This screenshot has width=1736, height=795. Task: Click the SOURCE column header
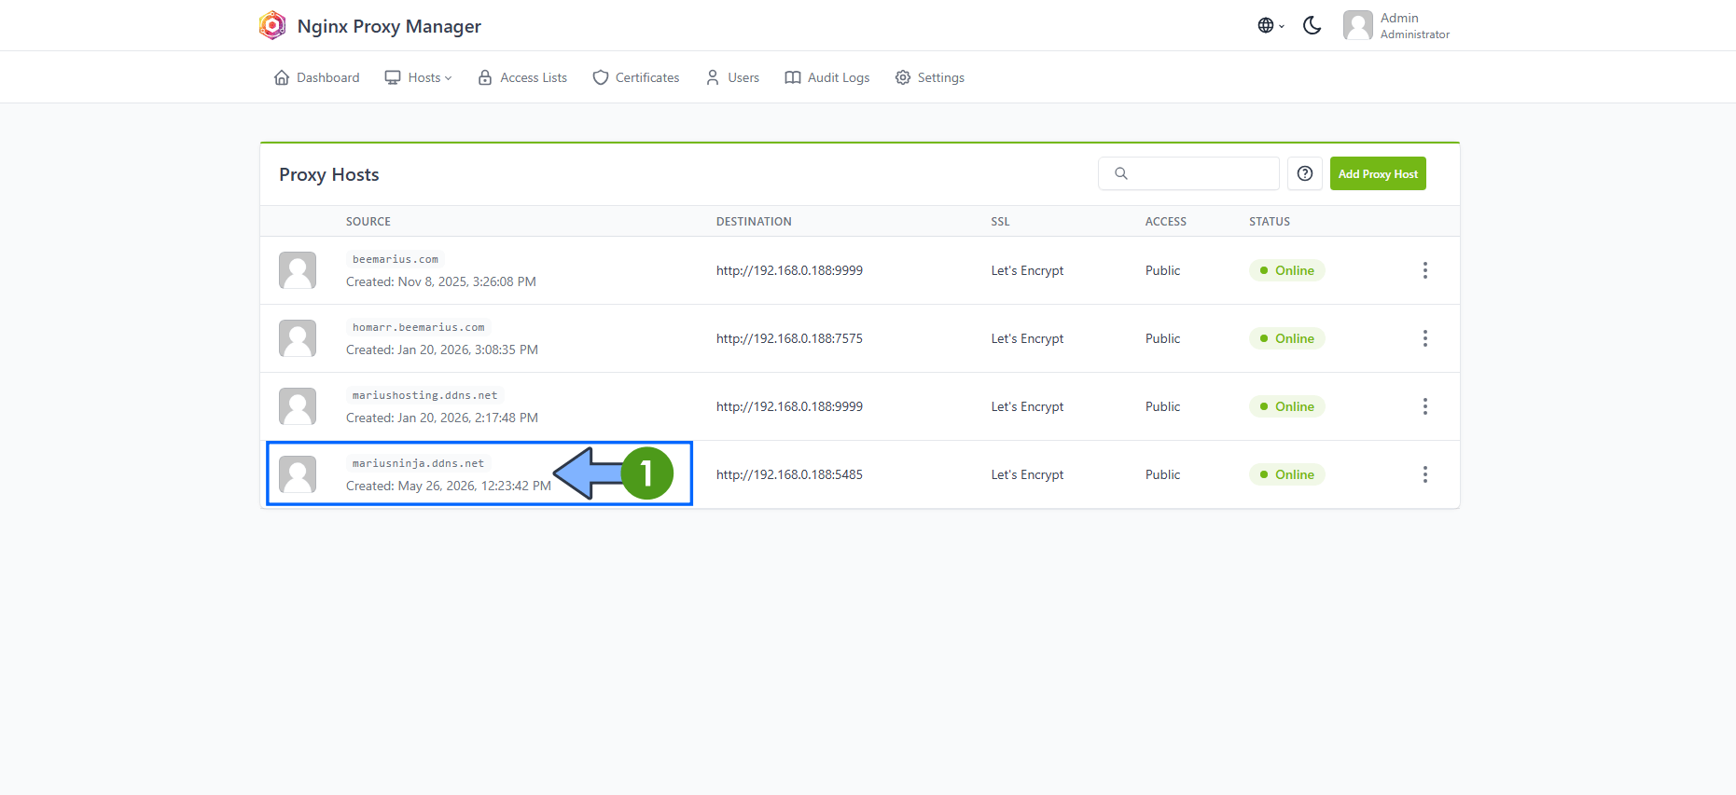point(368,222)
